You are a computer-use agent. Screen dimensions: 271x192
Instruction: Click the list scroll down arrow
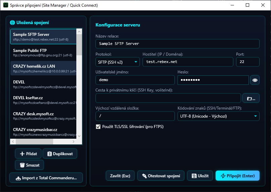pyautogui.click(x=79, y=136)
